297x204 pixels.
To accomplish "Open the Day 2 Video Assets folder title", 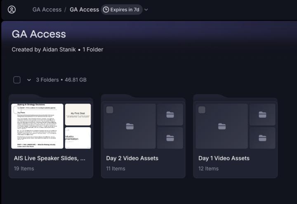I will pyautogui.click(x=132, y=158).
